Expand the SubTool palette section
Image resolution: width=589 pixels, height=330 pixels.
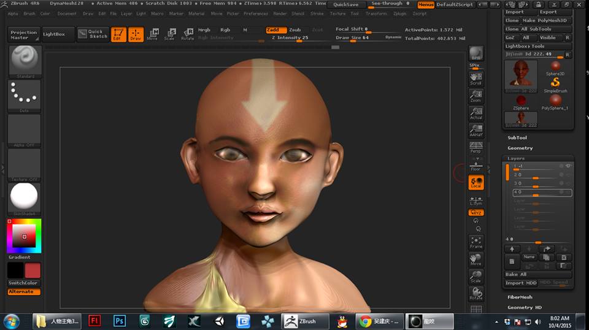[517, 138]
